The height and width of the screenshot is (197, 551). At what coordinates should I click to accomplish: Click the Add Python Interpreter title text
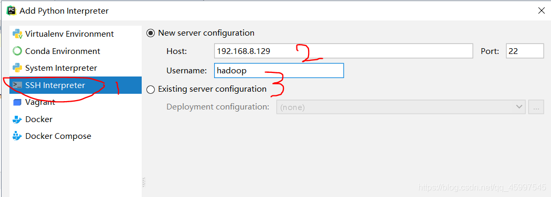pos(64,11)
